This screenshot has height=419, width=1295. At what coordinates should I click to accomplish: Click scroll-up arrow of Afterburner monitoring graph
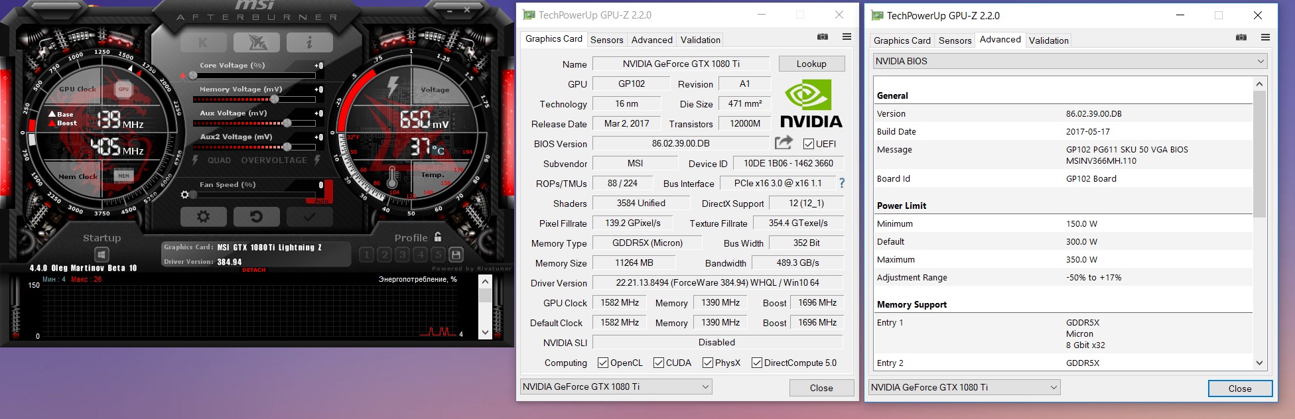point(485,281)
